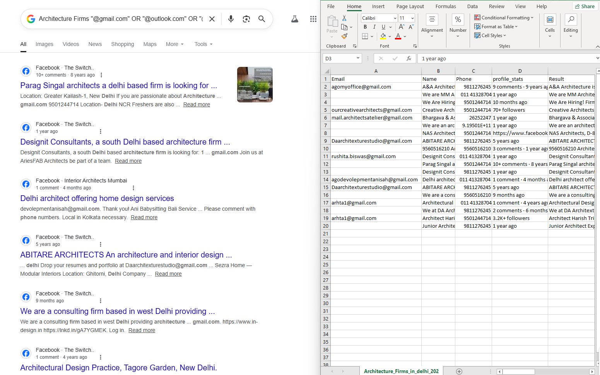Click the Insert Function fx icon
The image size is (600, 375).
[409, 58]
